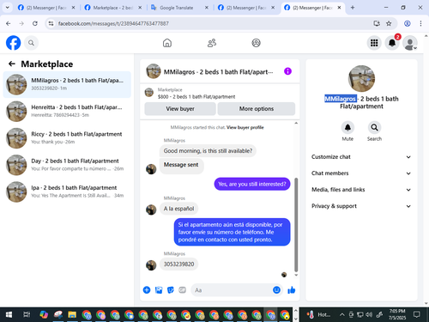
Task: Mute this chat with the bell icon
Action: (347, 127)
